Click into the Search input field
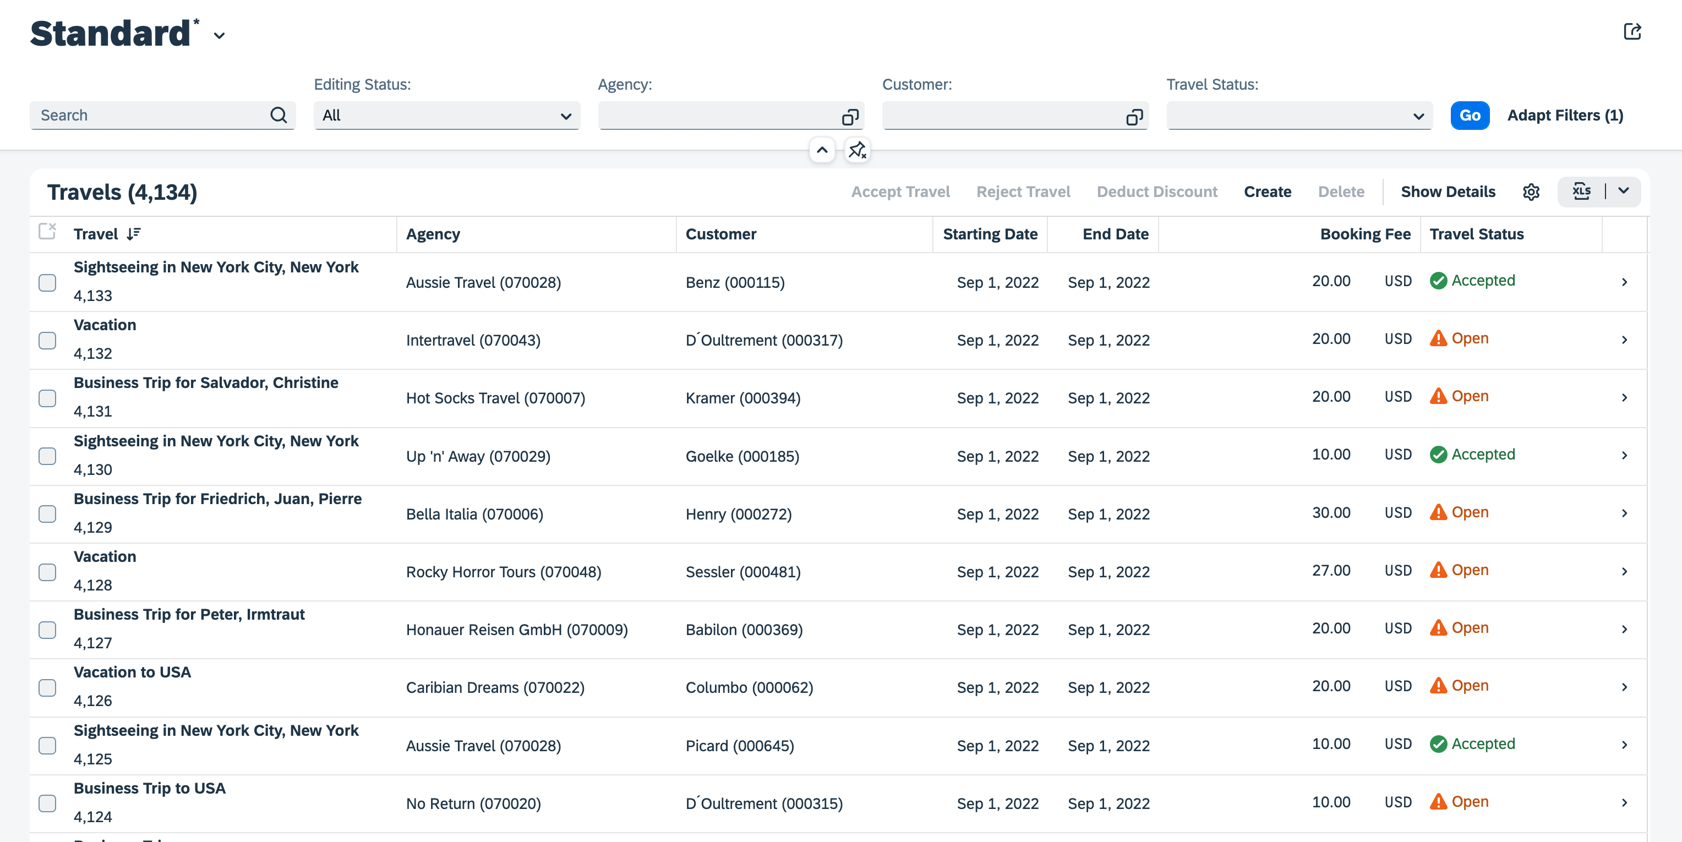 click(150, 116)
